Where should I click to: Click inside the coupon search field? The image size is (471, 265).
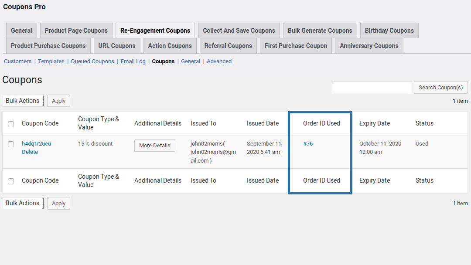[x=372, y=87]
